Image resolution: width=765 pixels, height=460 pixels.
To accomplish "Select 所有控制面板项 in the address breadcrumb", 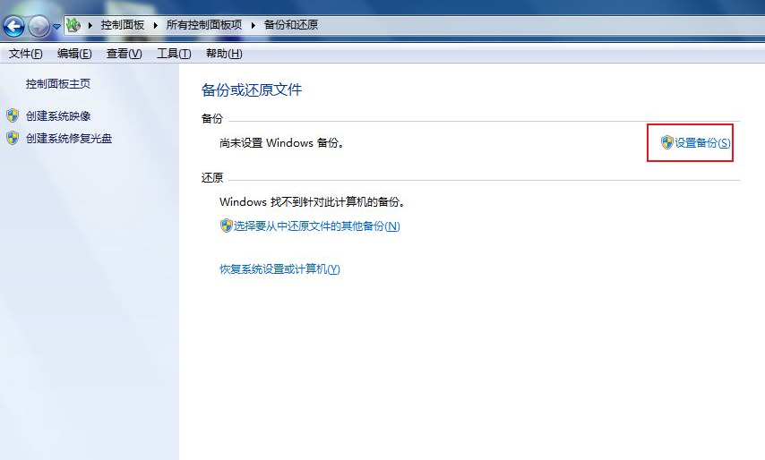I will [204, 25].
